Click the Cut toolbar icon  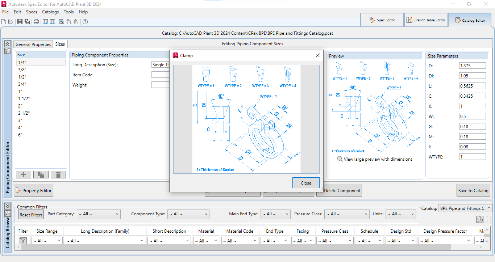pyautogui.click(x=62, y=22)
